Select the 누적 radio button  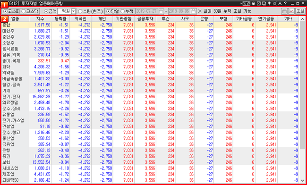[127, 11]
